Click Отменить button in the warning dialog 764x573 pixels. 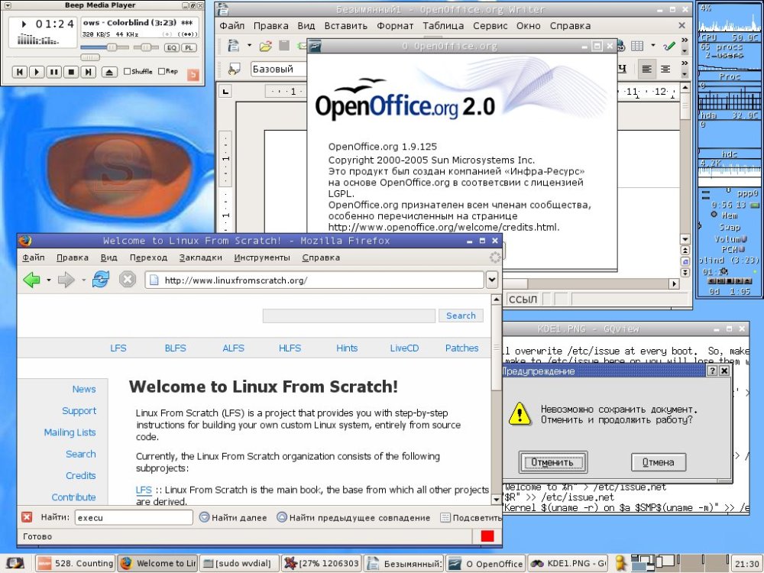pos(552,462)
